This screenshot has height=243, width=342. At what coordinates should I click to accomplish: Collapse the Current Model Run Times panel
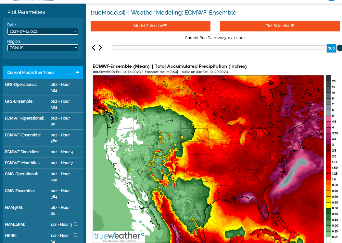pos(77,72)
